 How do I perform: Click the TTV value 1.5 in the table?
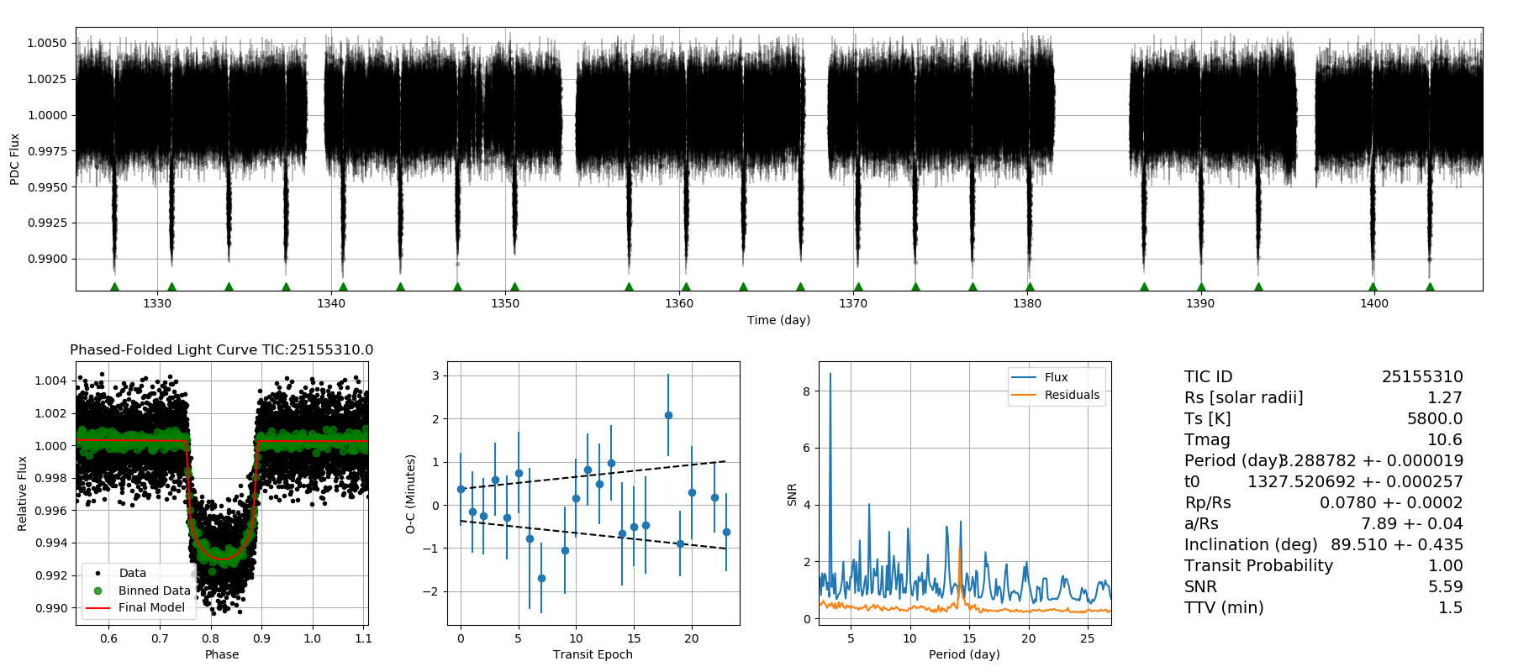[1451, 608]
